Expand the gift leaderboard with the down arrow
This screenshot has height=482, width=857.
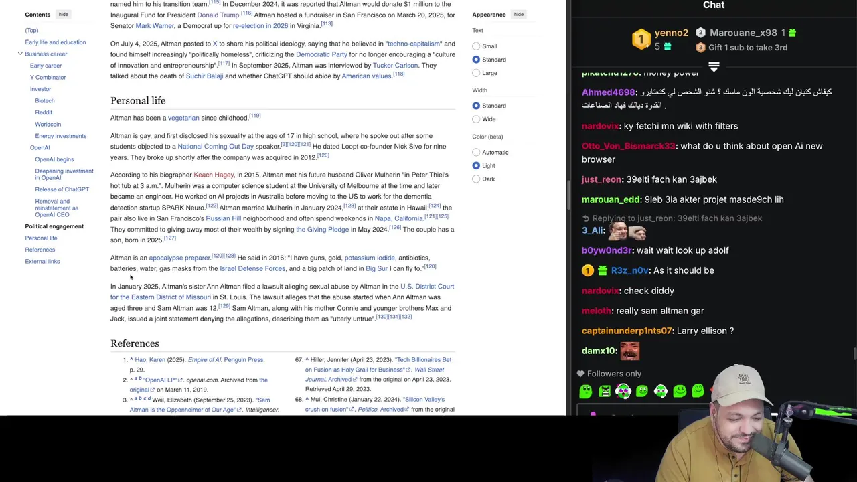pos(714,66)
